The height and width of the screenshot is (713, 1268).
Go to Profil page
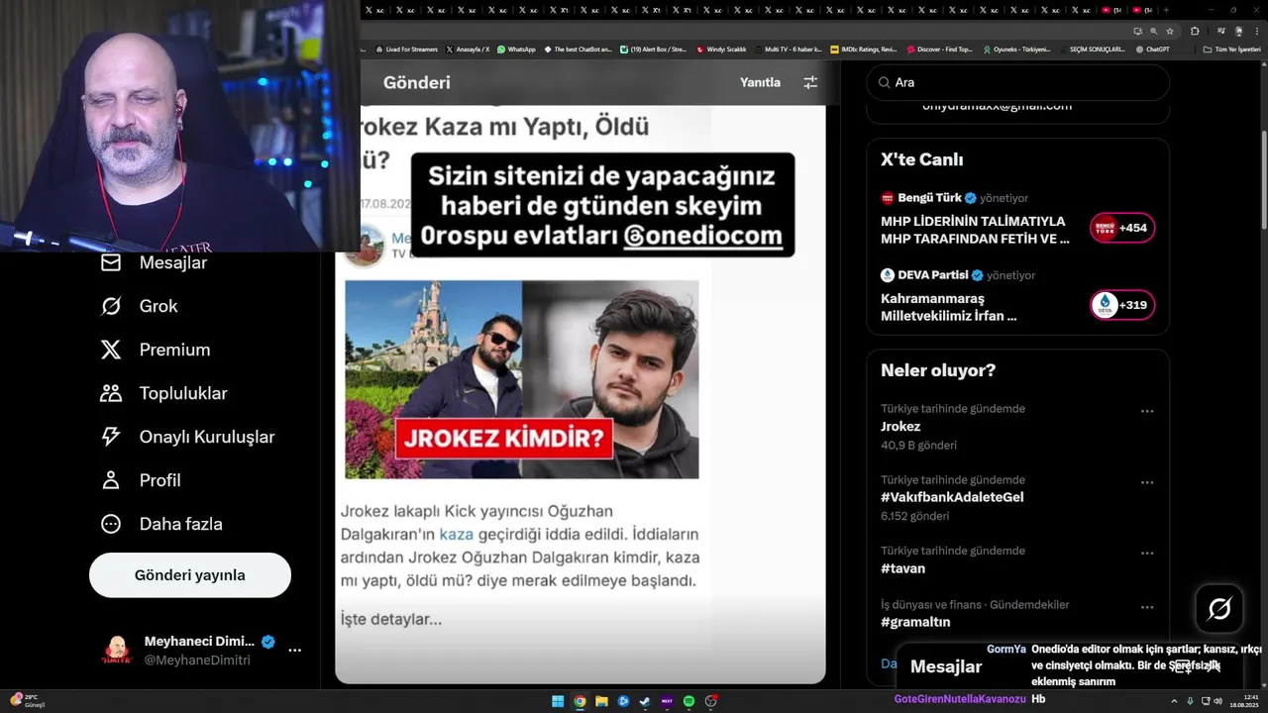(140, 480)
